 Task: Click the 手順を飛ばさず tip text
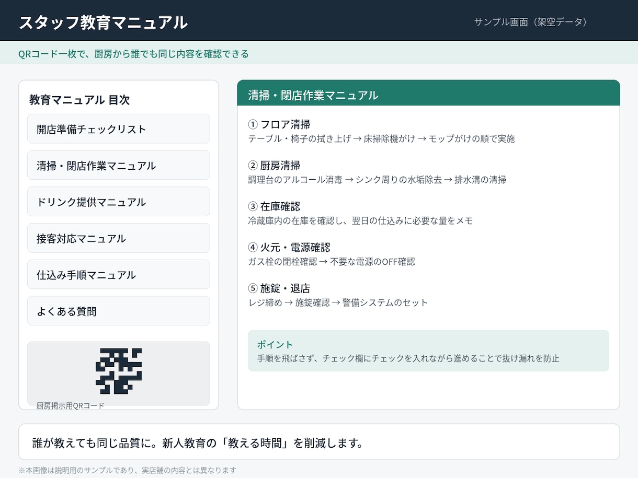click(x=408, y=358)
